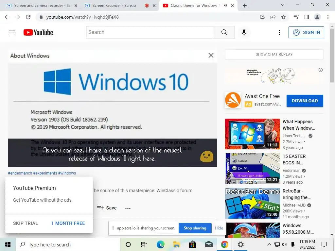Share this page from the address bar
This screenshot has width=335, height=251.
point(273,17)
